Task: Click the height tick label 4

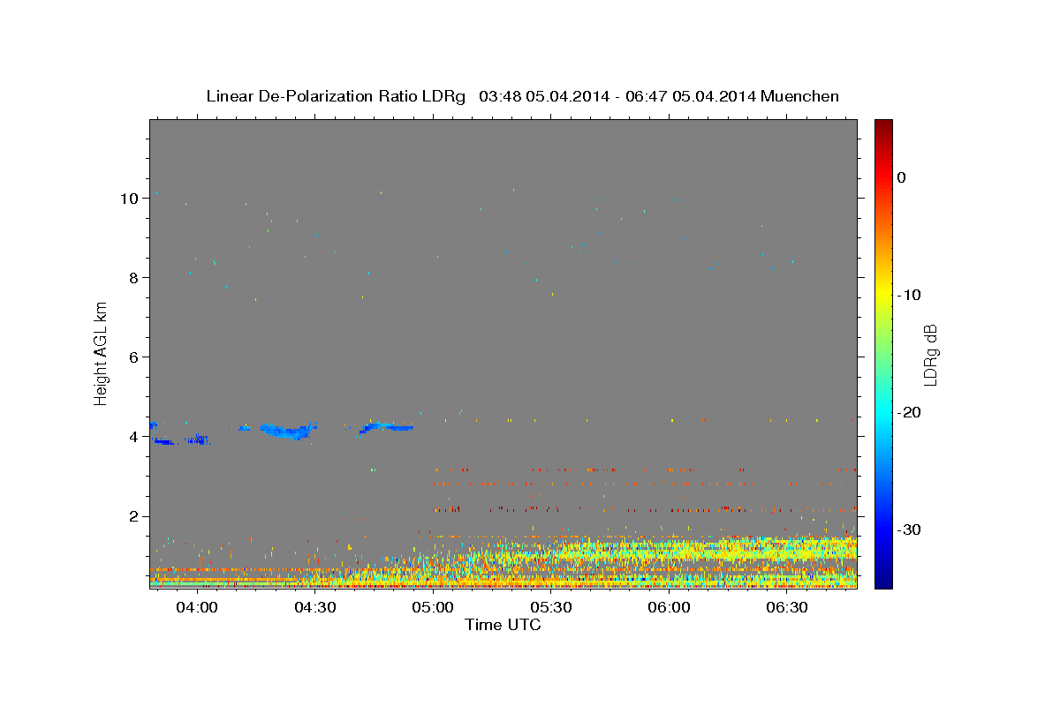Action: (x=133, y=437)
